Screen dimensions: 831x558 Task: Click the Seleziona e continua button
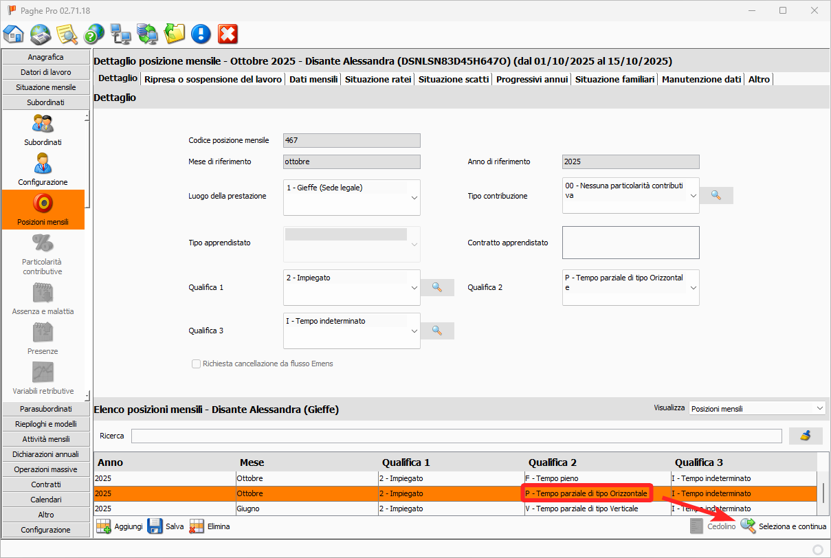click(x=784, y=526)
